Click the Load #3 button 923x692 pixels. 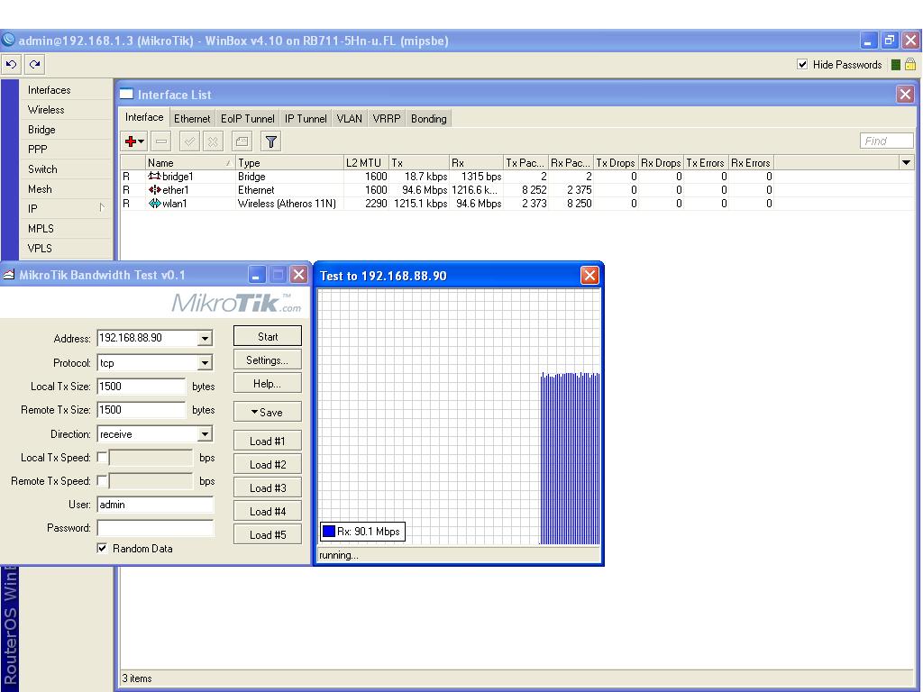[x=267, y=487]
